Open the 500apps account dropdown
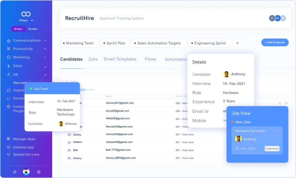Viewport: 296px width, 178px height. 32,20
